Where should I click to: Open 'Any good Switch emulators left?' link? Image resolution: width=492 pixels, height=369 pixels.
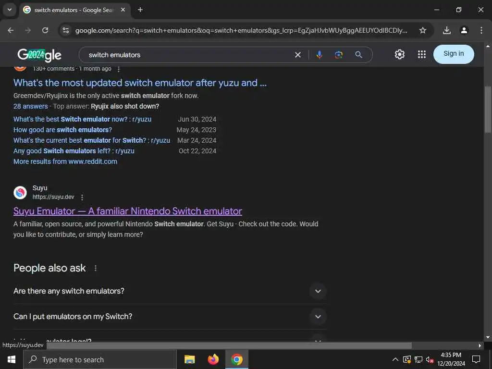tap(74, 151)
